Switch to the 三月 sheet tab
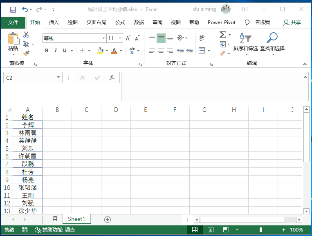This screenshot has width=312, height=236. tap(52, 219)
